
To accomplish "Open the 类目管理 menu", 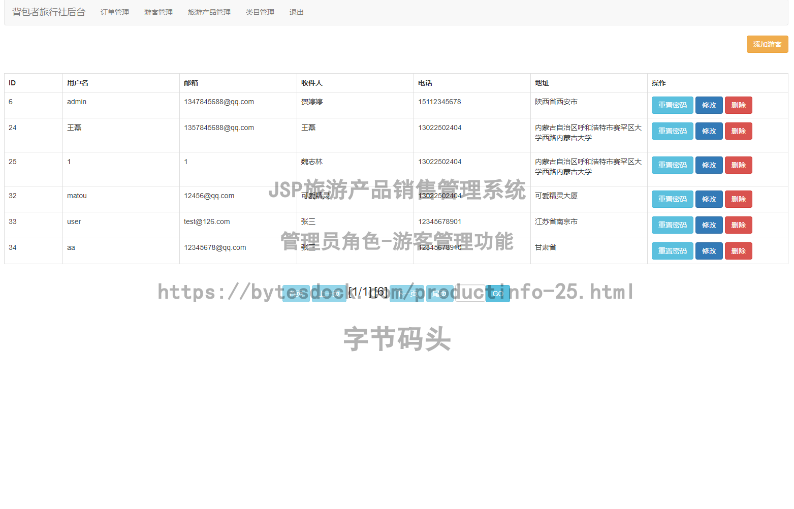I will coord(260,12).
